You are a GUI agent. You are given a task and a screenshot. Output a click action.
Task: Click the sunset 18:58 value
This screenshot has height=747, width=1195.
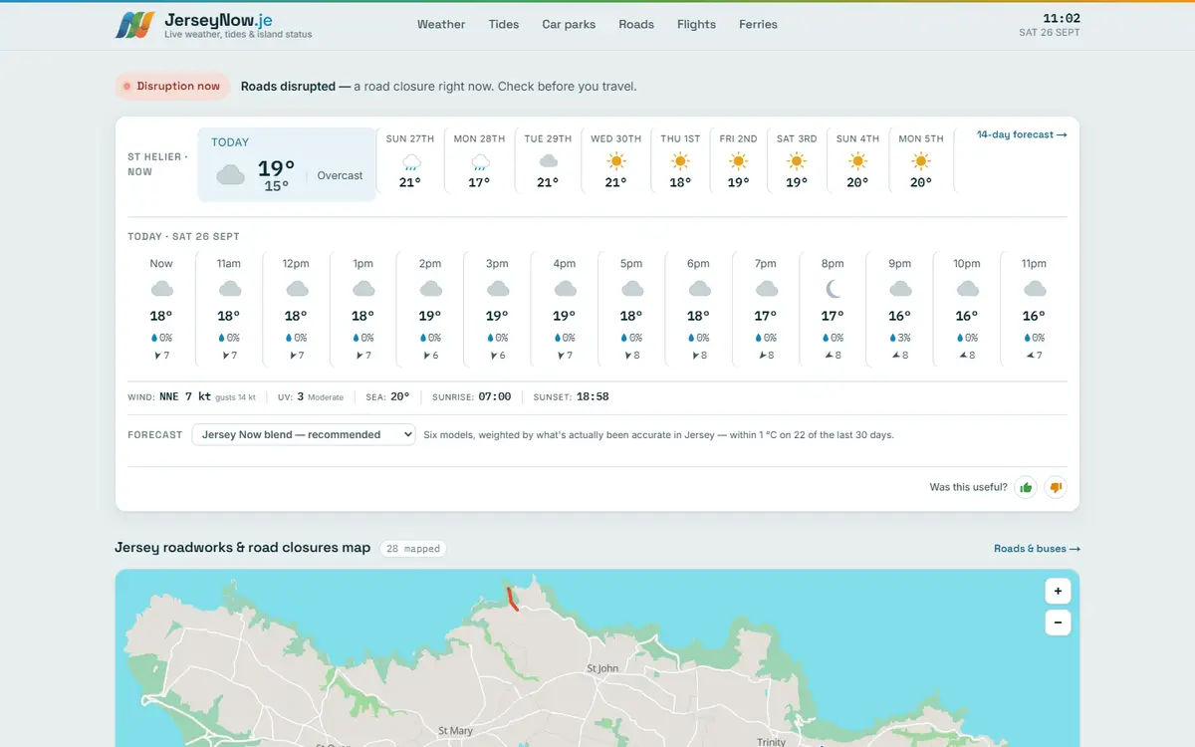click(x=593, y=396)
